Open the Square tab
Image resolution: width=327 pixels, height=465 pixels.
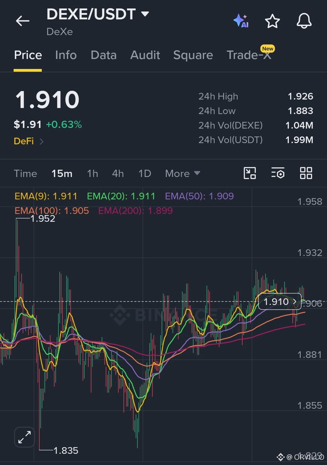coord(193,55)
